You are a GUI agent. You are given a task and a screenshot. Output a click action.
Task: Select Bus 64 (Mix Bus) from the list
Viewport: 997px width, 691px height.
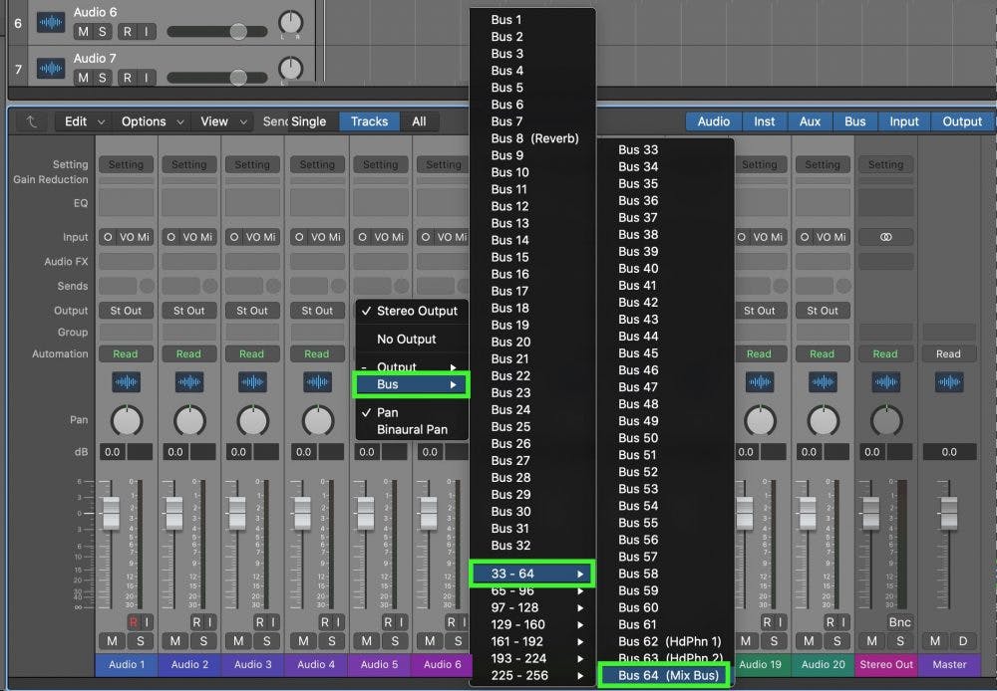pyautogui.click(x=665, y=676)
